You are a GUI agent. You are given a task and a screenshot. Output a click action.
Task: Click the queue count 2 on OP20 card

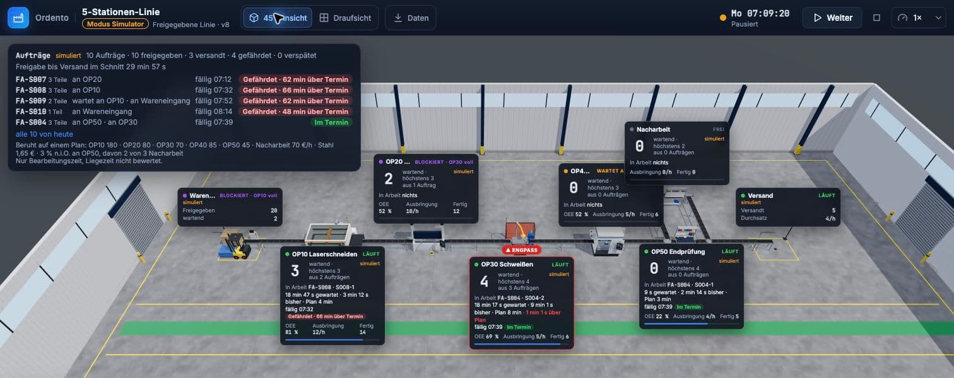coord(389,179)
